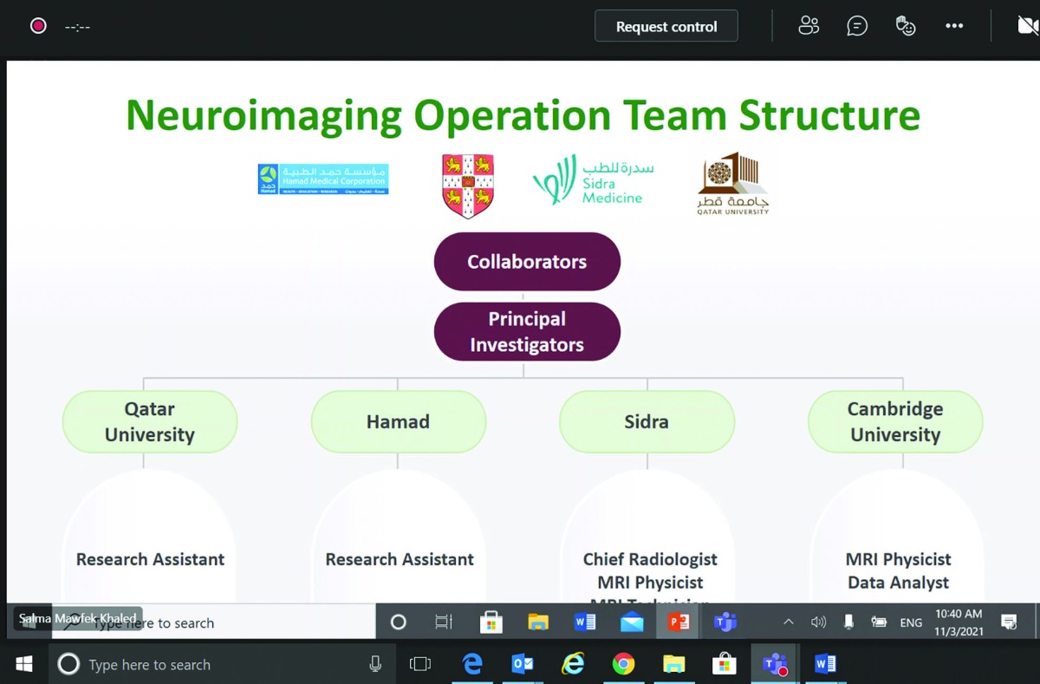Open the meeting chat conversation
This screenshot has height=684, width=1040.
(856, 26)
